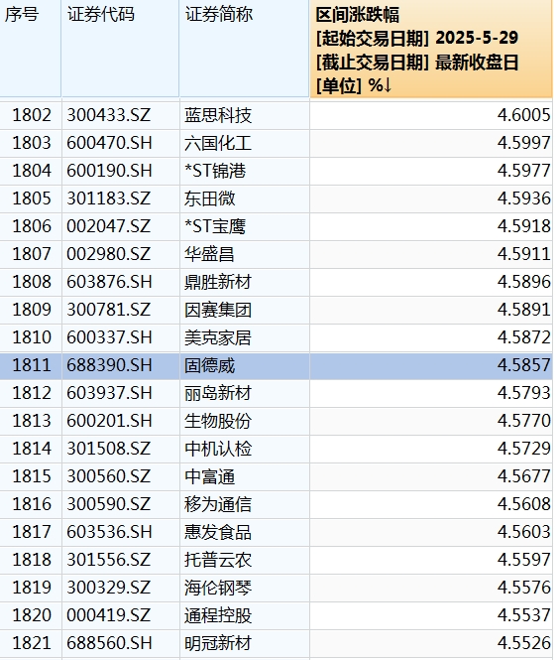The image size is (559, 660).
Task: Click stock code 688560.SH
Action: click(x=109, y=643)
